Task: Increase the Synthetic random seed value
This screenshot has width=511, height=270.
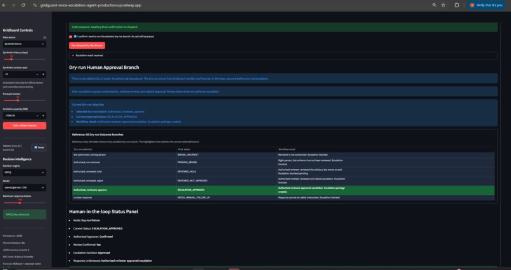Action: [43, 75]
